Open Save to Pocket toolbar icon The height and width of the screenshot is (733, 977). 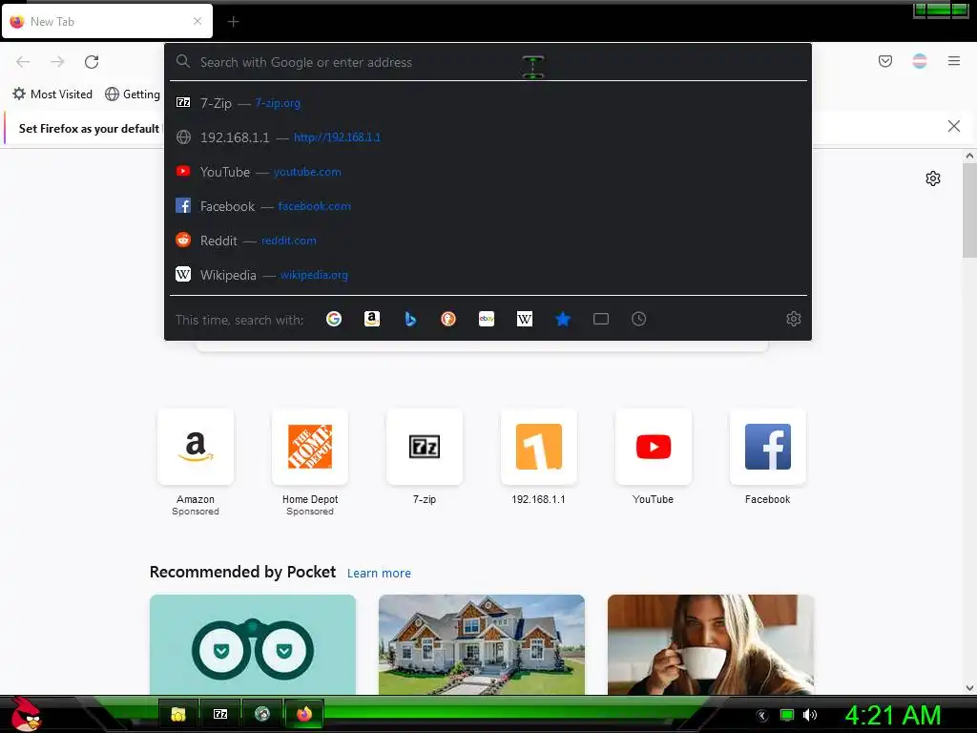(x=885, y=61)
